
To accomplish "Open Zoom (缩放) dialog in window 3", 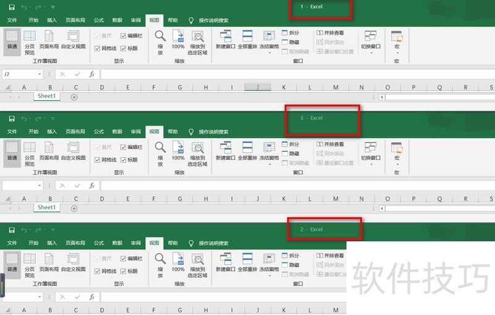I will (x=160, y=154).
